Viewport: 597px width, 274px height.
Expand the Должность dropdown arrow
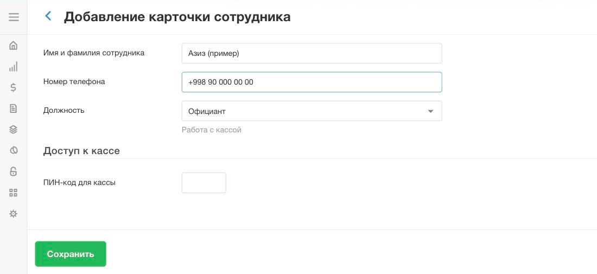[x=430, y=111]
